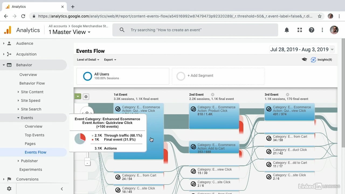Click the magnifier search icon
This screenshot has height=194, width=345.
(122, 30)
